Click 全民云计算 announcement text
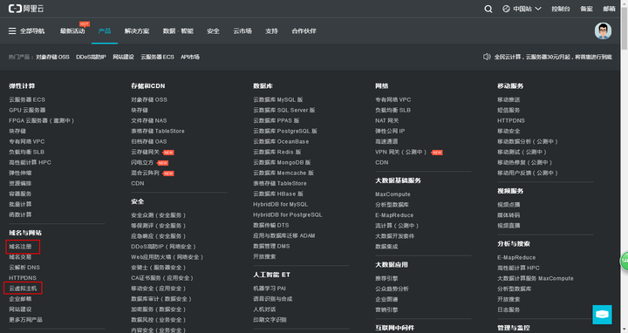Viewport: 628px width, 333px height. [553, 57]
